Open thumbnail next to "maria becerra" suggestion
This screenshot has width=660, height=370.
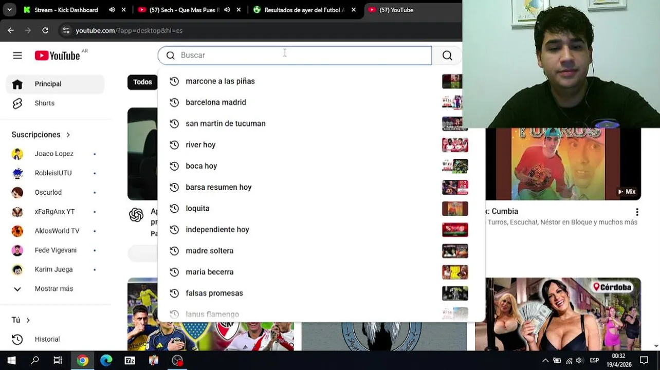(x=455, y=272)
